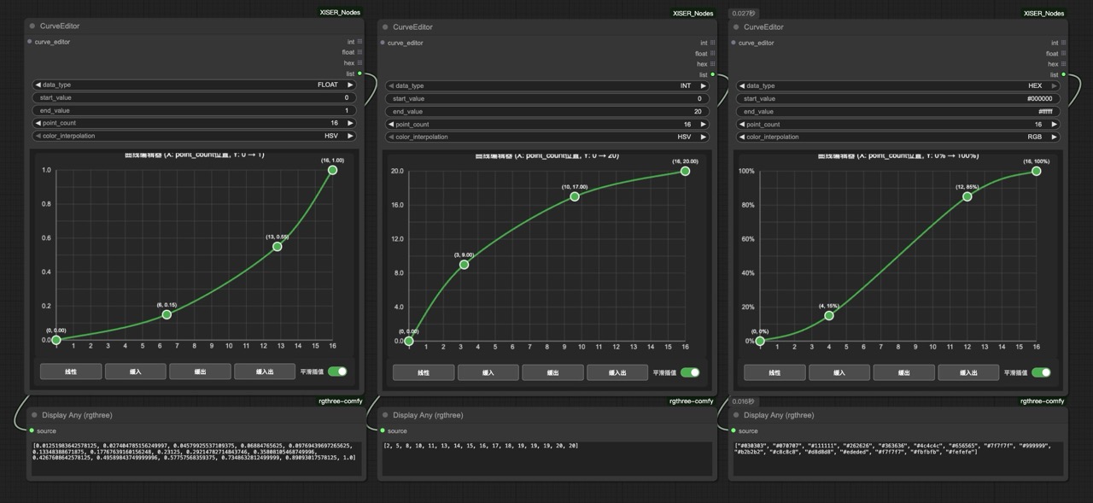Click the green list output port on the INT CurveEditor
This screenshot has height=503, width=1093.
click(712, 74)
